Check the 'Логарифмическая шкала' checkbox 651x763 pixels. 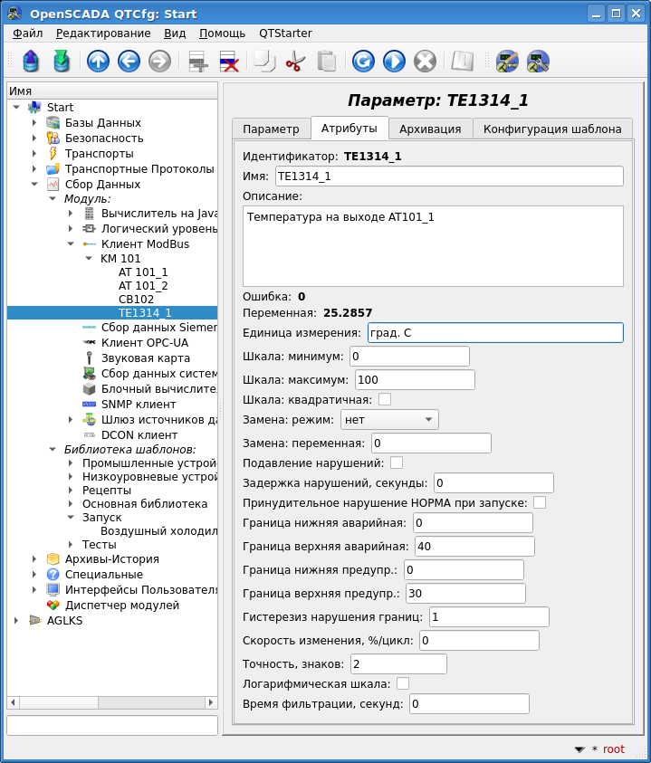pos(403,683)
